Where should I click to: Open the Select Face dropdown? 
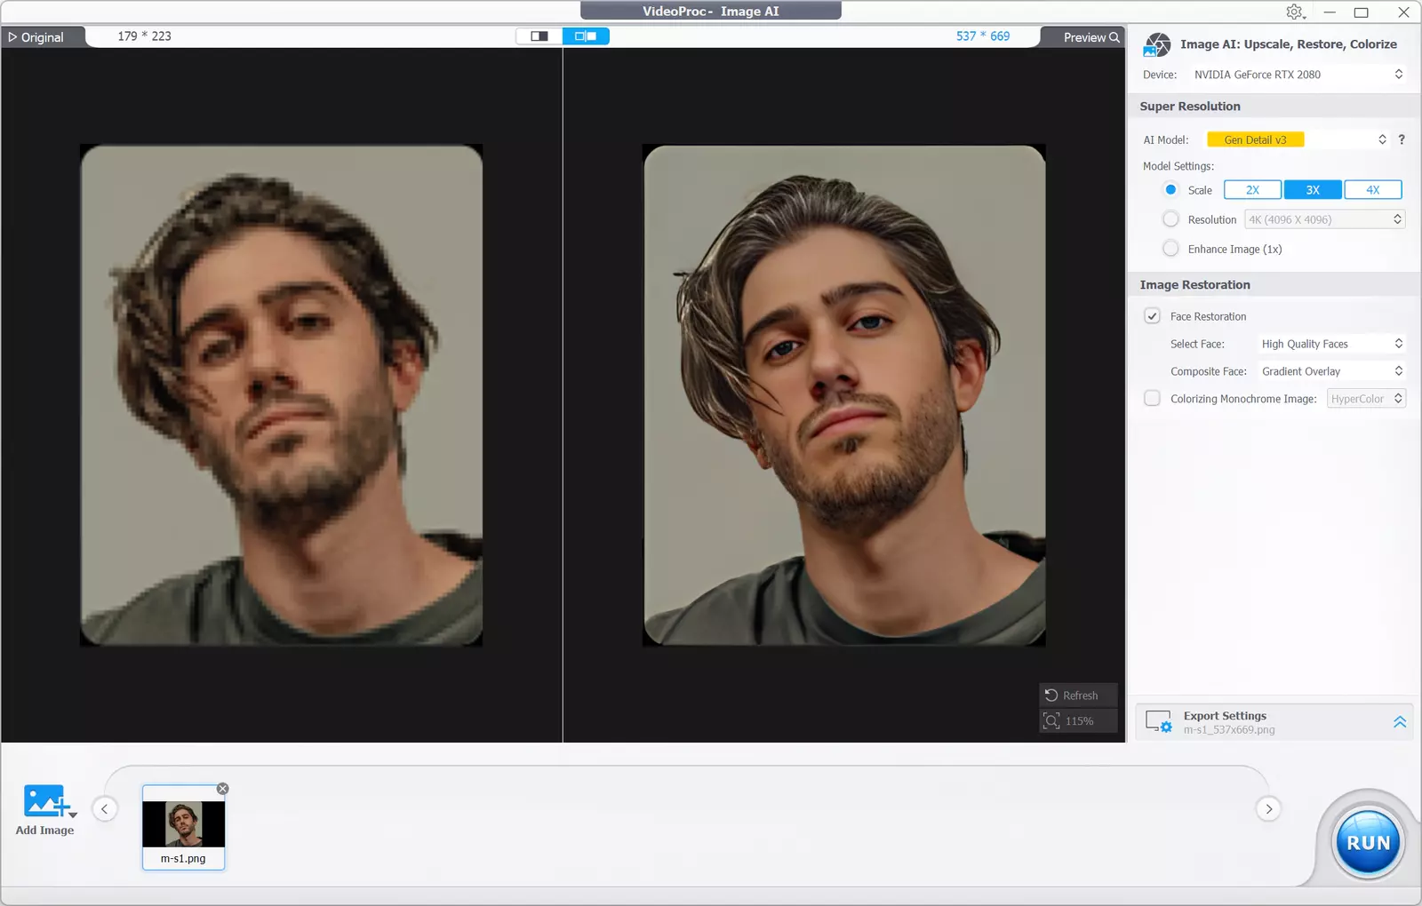coord(1330,344)
